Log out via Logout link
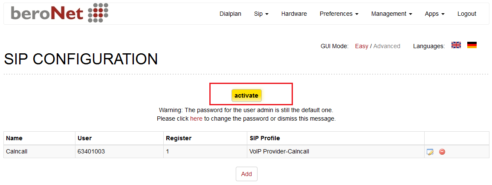Image resolution: width=492 pixels, height=185 pixels. 466,14
